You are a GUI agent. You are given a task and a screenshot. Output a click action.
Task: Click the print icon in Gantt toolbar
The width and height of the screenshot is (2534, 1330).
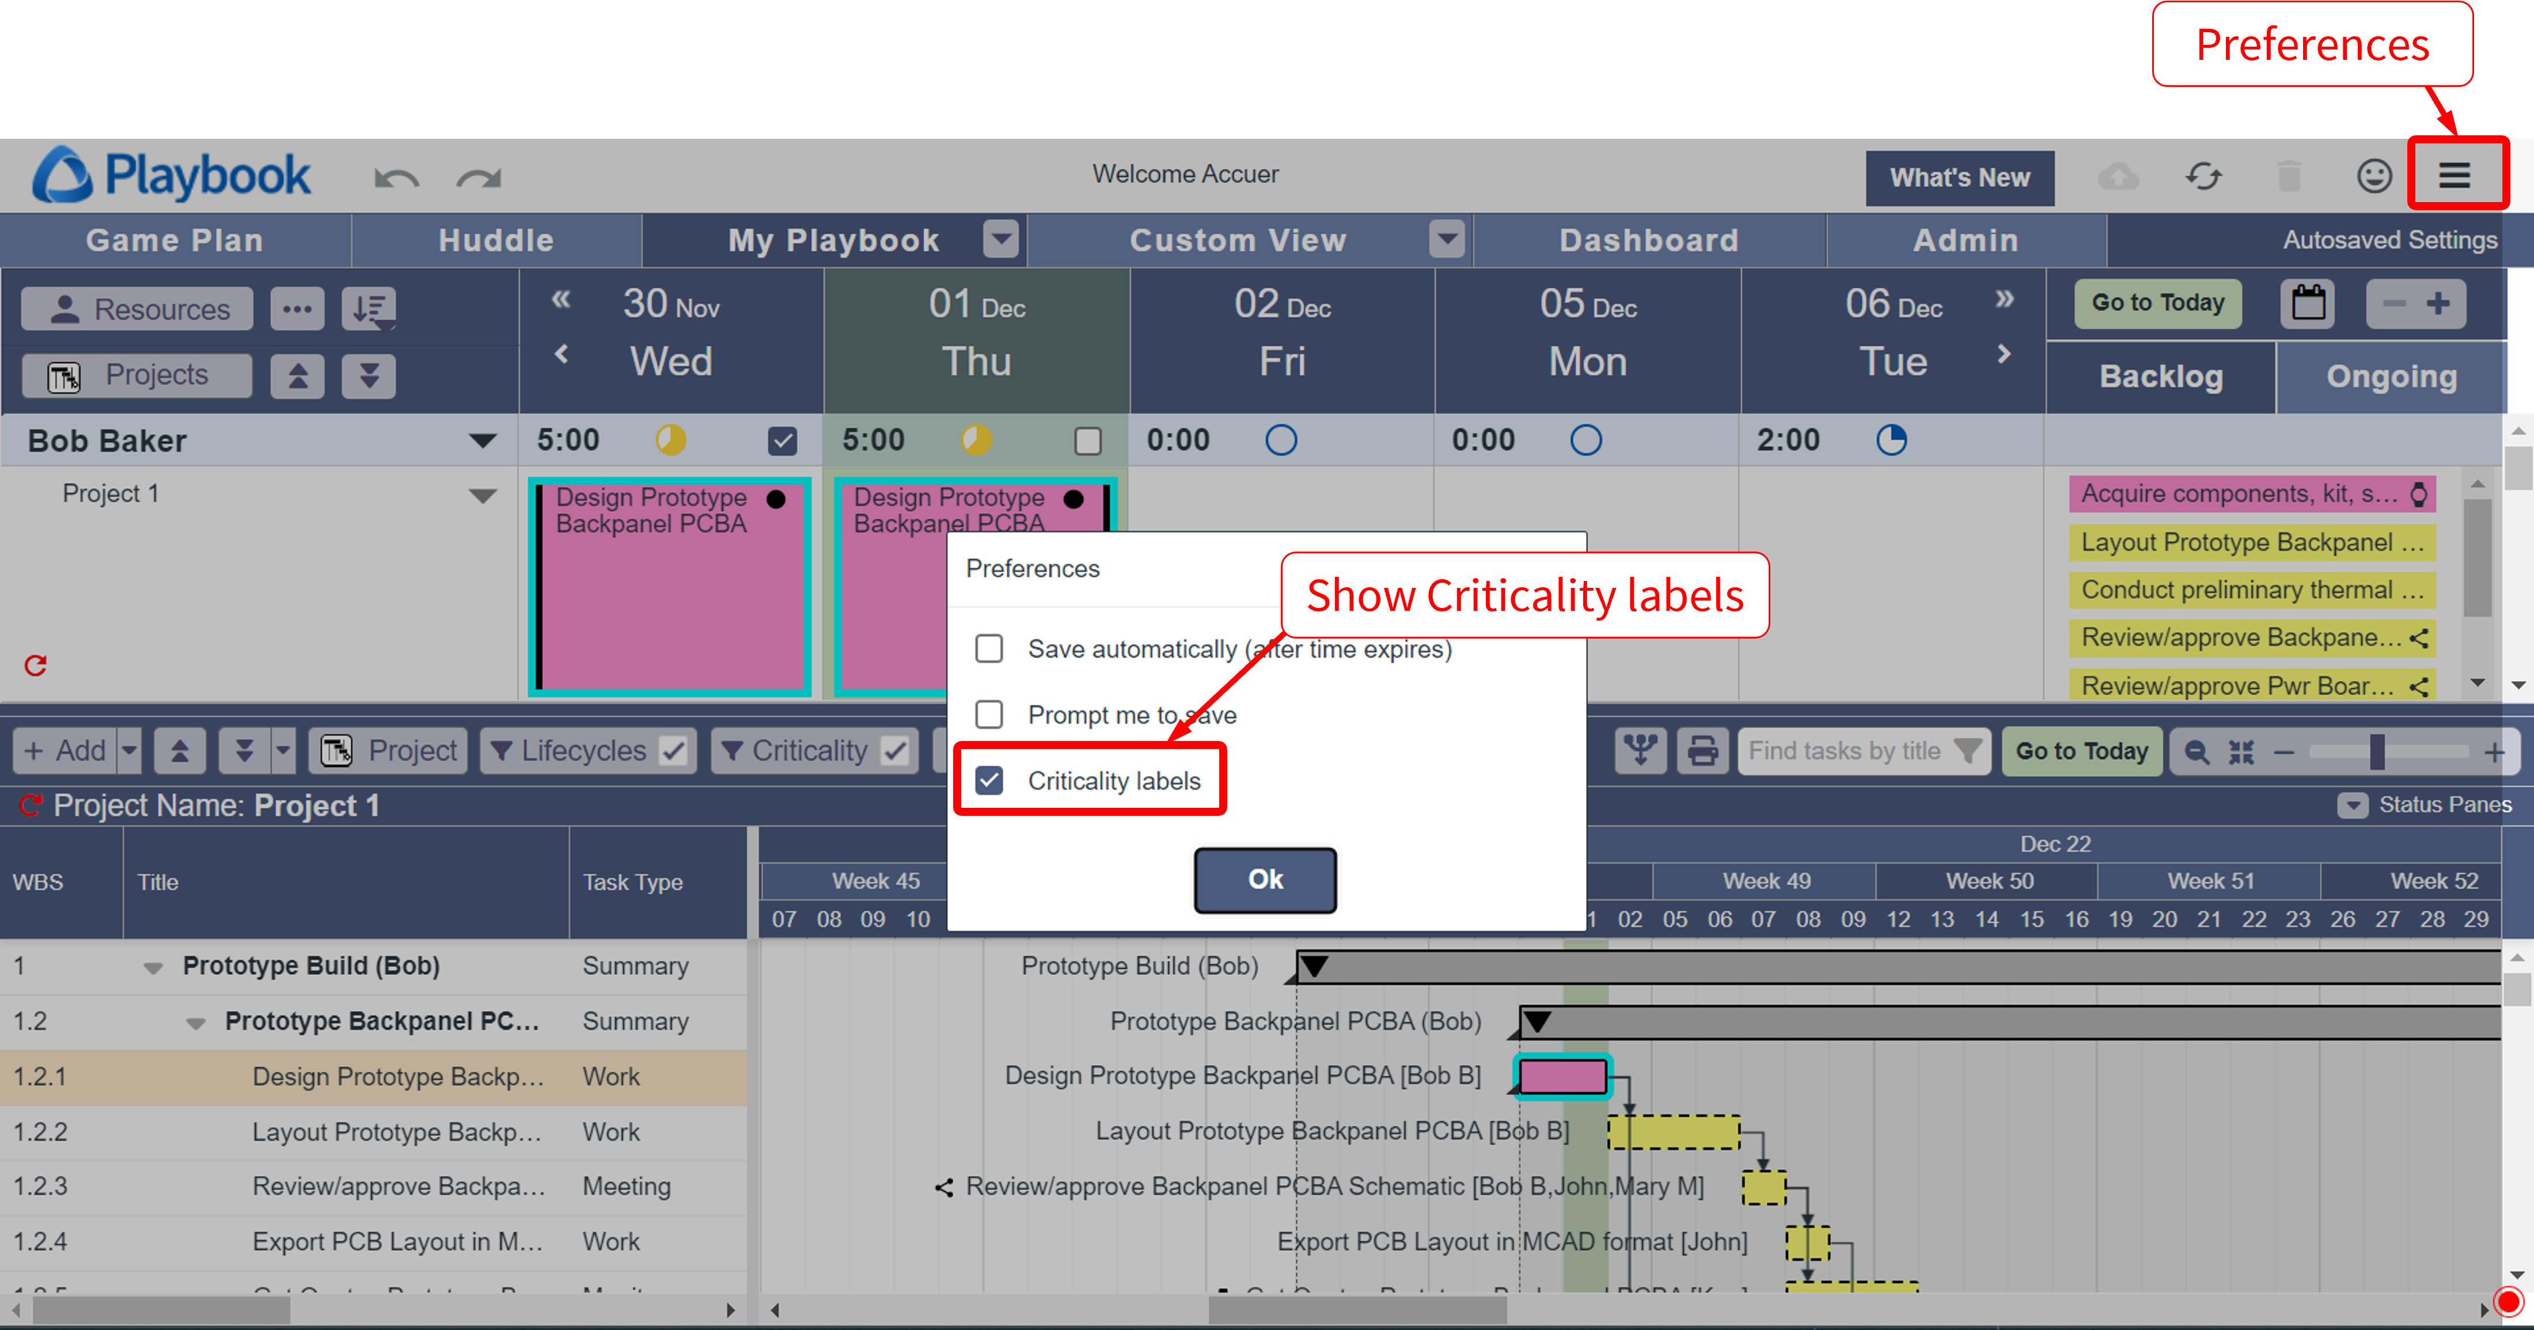1702,751
